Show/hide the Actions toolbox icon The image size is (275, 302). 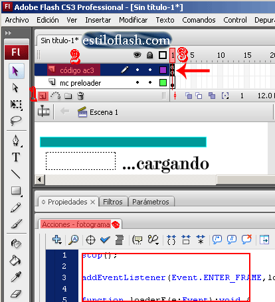pyautogui.click(x=264, y=240)
